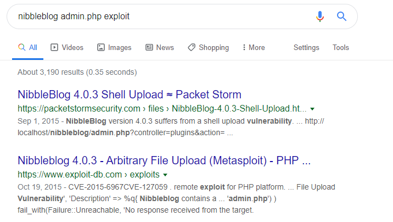
Task: Click the Shopping tab tag icon
Action: coord(192,48)
